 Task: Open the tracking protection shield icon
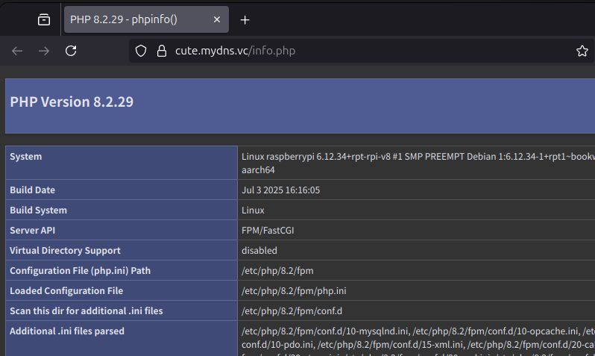click(141, 51)
